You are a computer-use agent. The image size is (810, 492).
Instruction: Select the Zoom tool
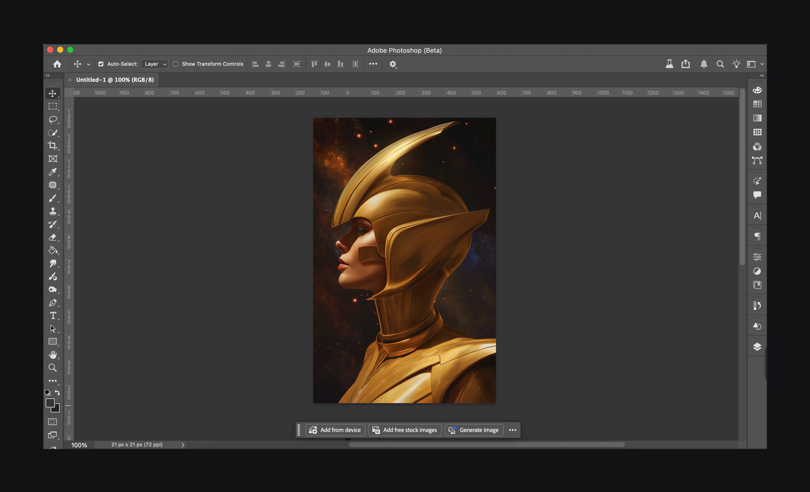tap(52, 368)
